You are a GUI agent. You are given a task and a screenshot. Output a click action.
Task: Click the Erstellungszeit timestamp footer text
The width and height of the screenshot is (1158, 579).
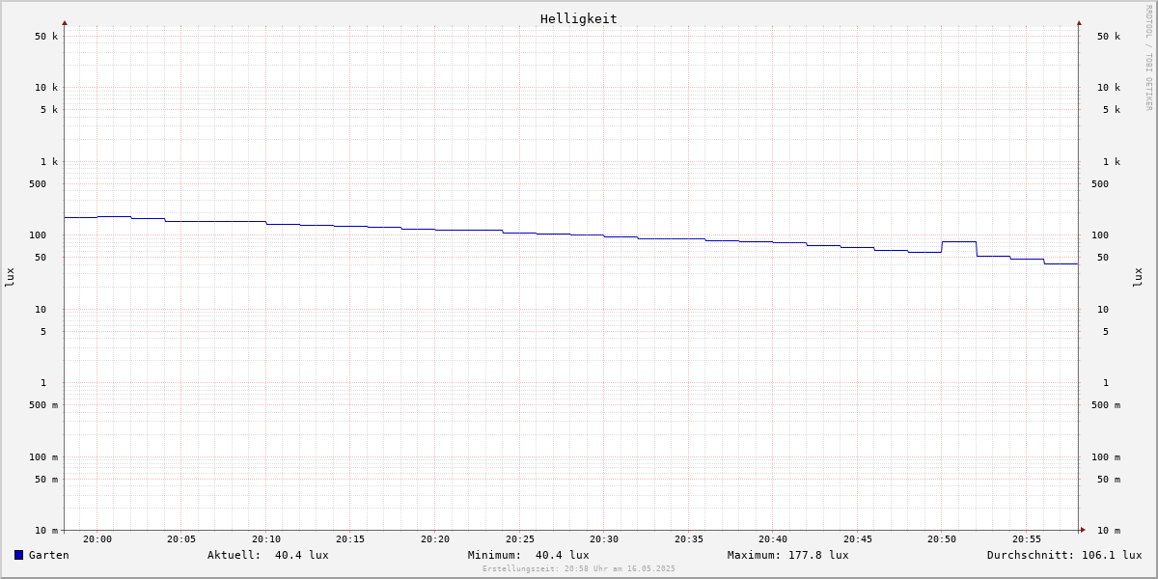tap(579, 569)
